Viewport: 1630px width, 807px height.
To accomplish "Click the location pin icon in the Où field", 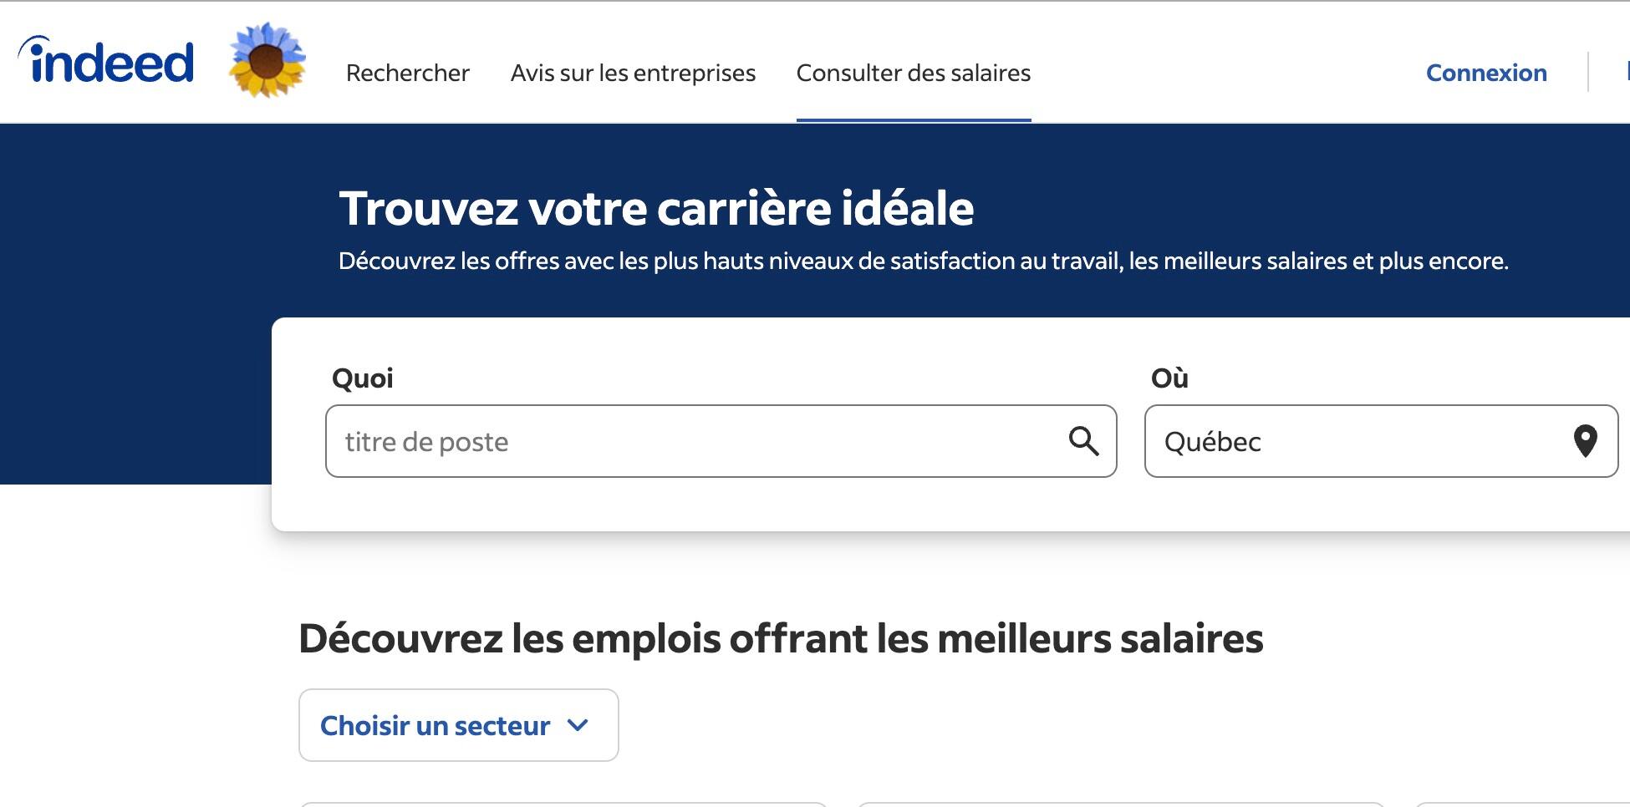I will click(x=1584, y=442).
